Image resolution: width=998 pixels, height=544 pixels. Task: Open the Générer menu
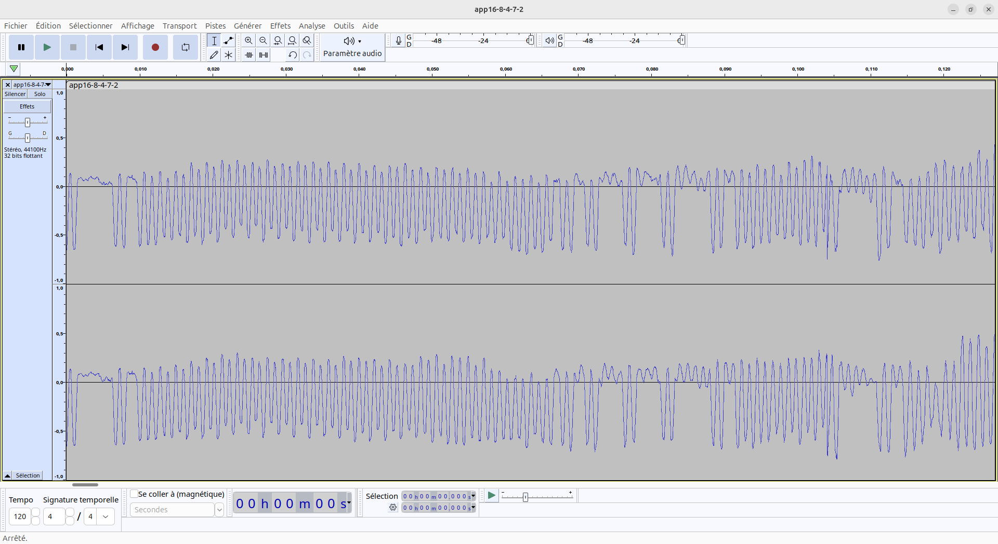247,26
